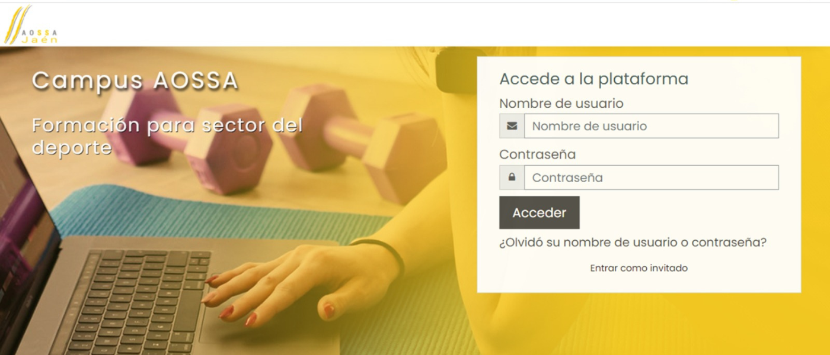Click the Contraseña label above password field
The width and height of the screenshot is (830, 355).
(x=537, y=154)
